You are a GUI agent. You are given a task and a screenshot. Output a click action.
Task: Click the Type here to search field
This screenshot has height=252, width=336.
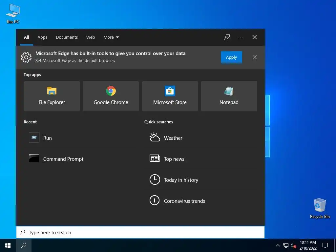[140, 232]
